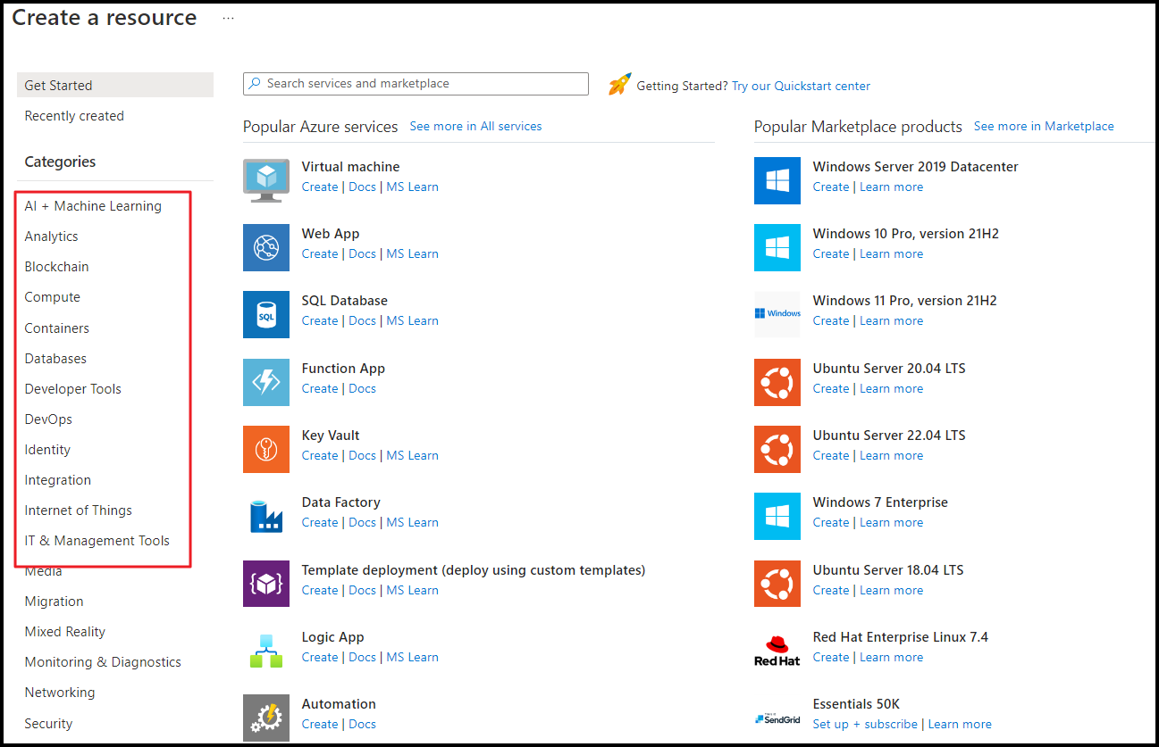Click Create under Function App
The height and width of the screenshot is (747, 1159).
tap(320, 388)
